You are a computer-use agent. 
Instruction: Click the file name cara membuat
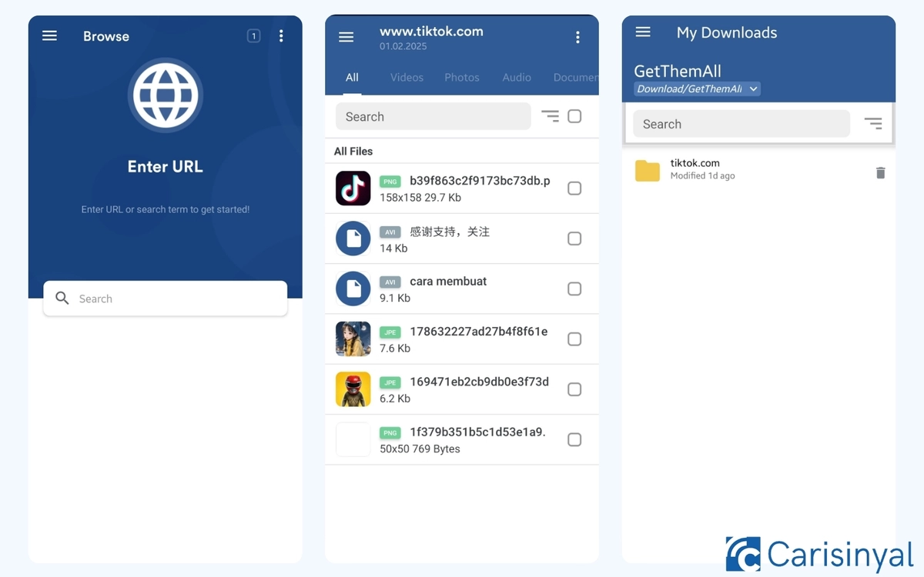448,282
